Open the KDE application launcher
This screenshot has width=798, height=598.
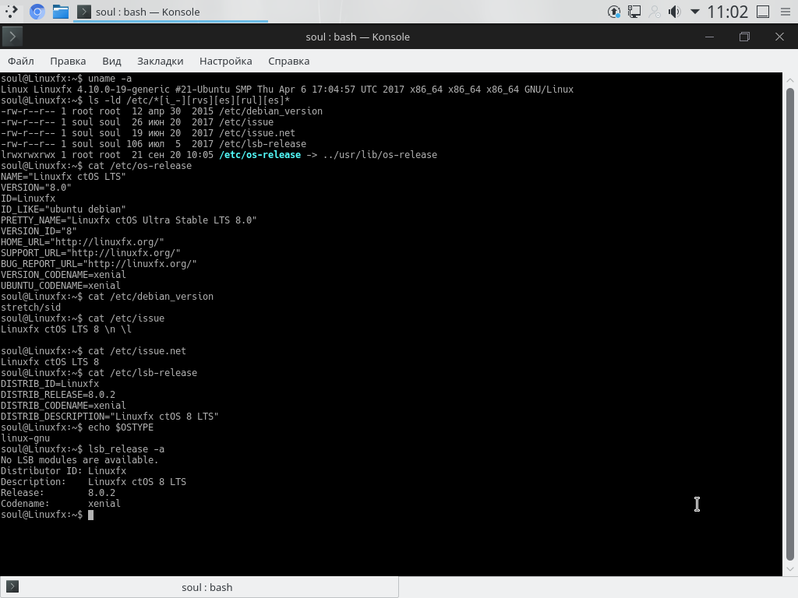[11, 11]
